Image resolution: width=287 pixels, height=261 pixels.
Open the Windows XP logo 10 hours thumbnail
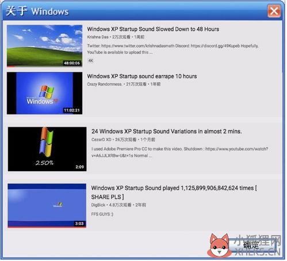click(44, 93)
